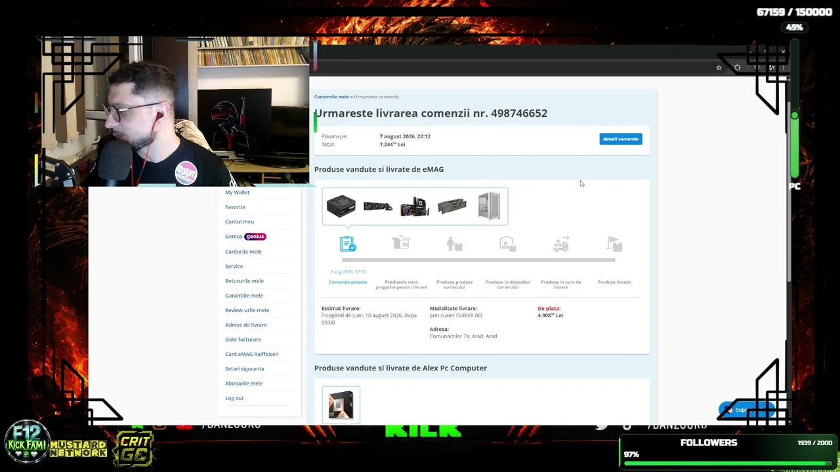Go to 'Adrese de livrare'

coord(246,324)
